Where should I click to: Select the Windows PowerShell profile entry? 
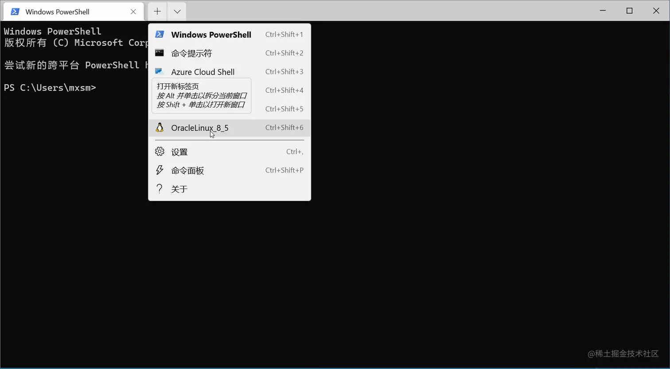211,35
